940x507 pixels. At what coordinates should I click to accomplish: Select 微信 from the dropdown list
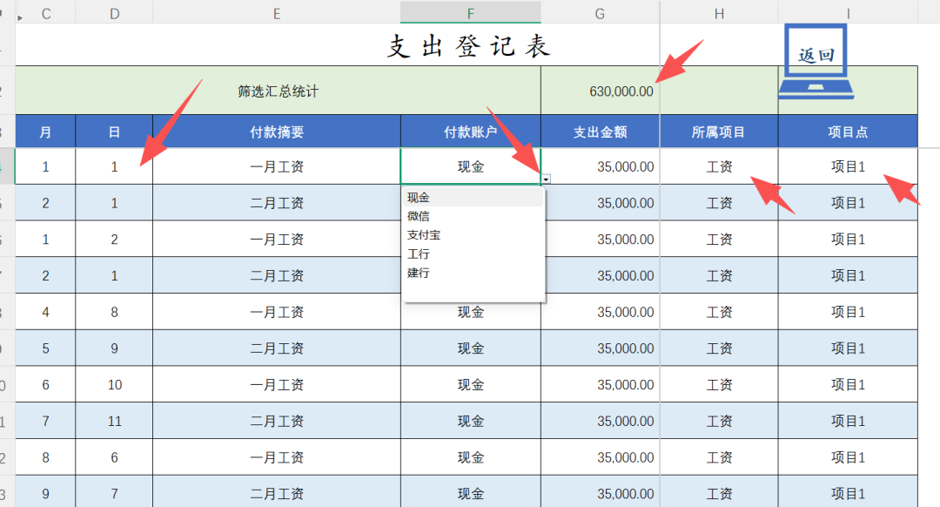point(419,216)
